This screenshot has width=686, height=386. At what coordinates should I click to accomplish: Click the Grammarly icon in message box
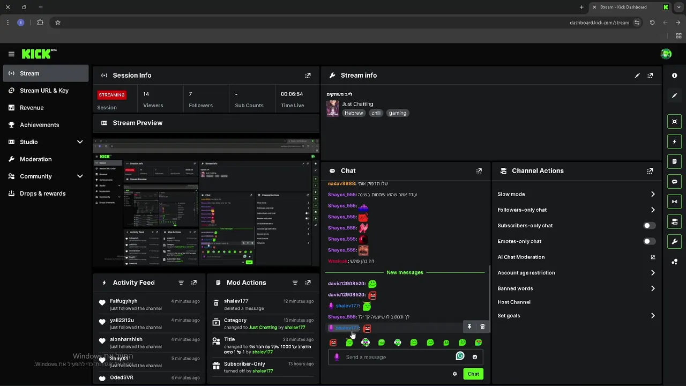[460, 356]
